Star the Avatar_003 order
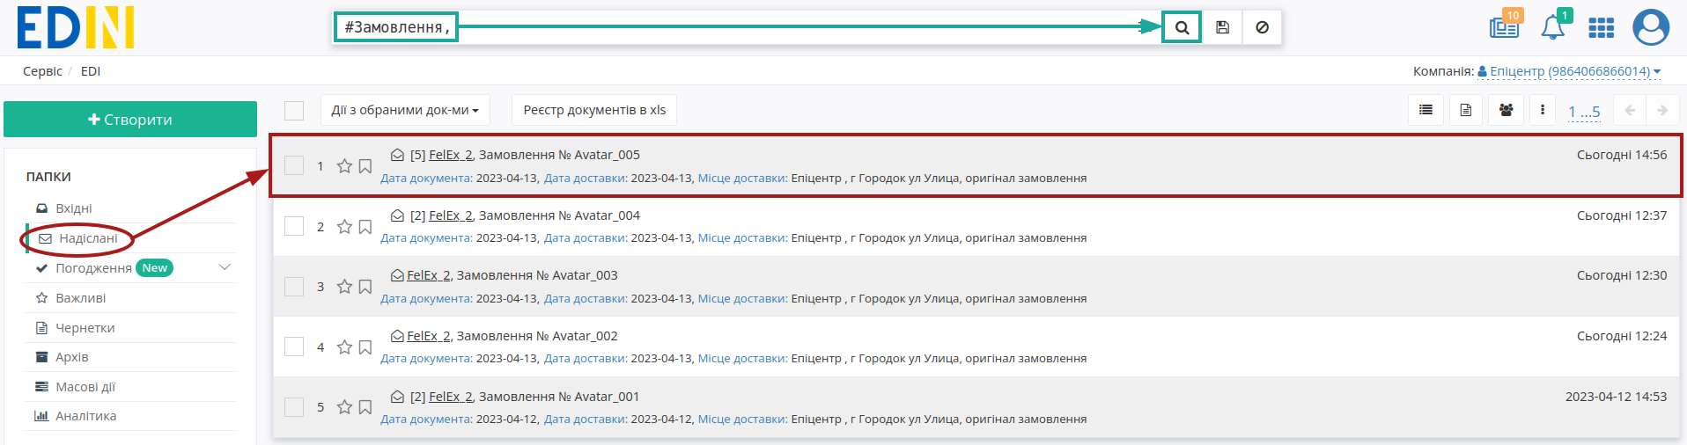The image size is (1687, 445). pos(344,287)
